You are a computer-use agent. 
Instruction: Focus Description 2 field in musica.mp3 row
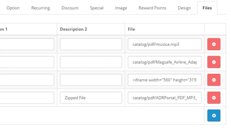(x=91, y=44)
